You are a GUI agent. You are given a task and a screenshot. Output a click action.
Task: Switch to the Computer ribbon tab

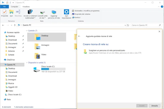[14, 7]
